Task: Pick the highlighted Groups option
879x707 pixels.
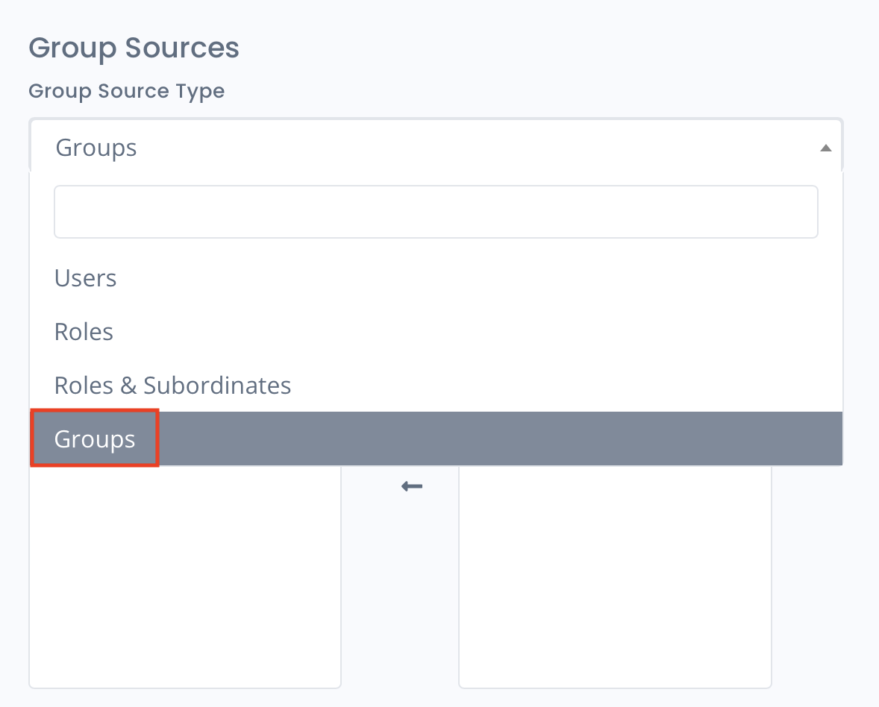Action: point(436,439)
